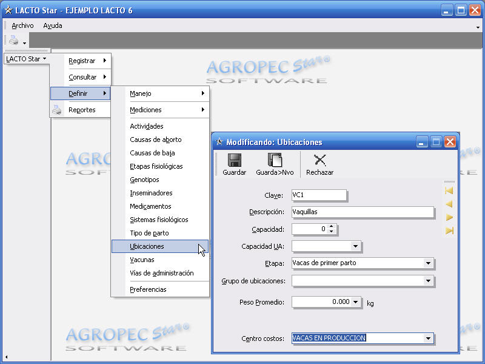The height and width of the screenshot is (364, 485).
Task: Open the Manejo submenu
Action: point(160,93)
